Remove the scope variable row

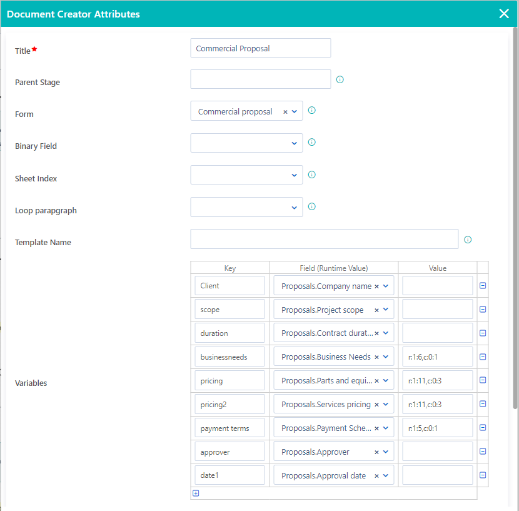[x=483, y=310]
